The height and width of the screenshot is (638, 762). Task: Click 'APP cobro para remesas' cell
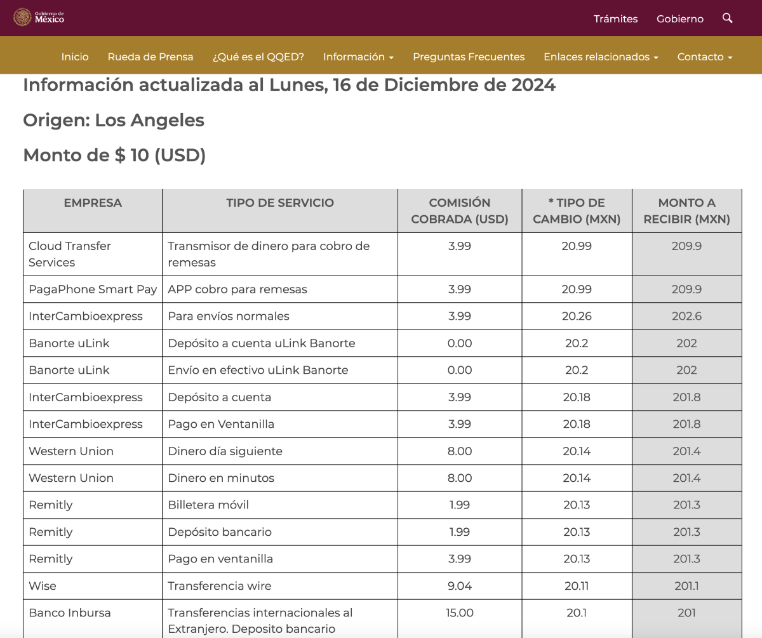point(280,289)
